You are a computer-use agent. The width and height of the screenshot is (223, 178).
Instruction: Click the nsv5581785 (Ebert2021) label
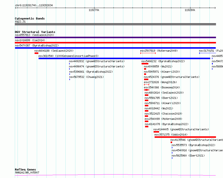point(161,98)
